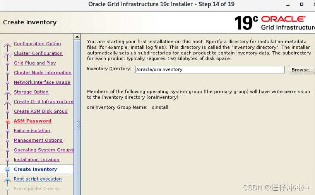The width and height of the screenshot is (315, 195).
Task: Click the oinstall group name text
Action: pyautogui.click(x=160, y=107)
